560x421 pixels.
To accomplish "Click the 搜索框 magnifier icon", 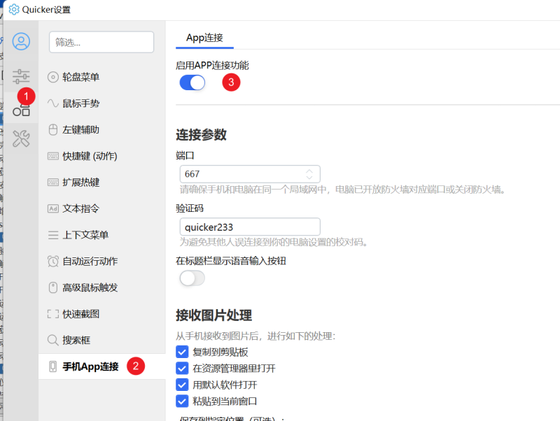I will tap(53, 340).
